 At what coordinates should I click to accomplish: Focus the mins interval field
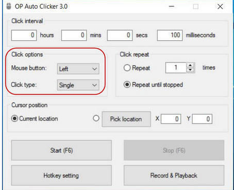coord(74,35)
